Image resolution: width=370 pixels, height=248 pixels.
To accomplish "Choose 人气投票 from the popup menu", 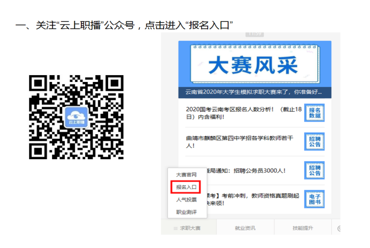I will [186, 200].
